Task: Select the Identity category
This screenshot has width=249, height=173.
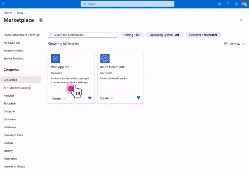Action: 8,151
